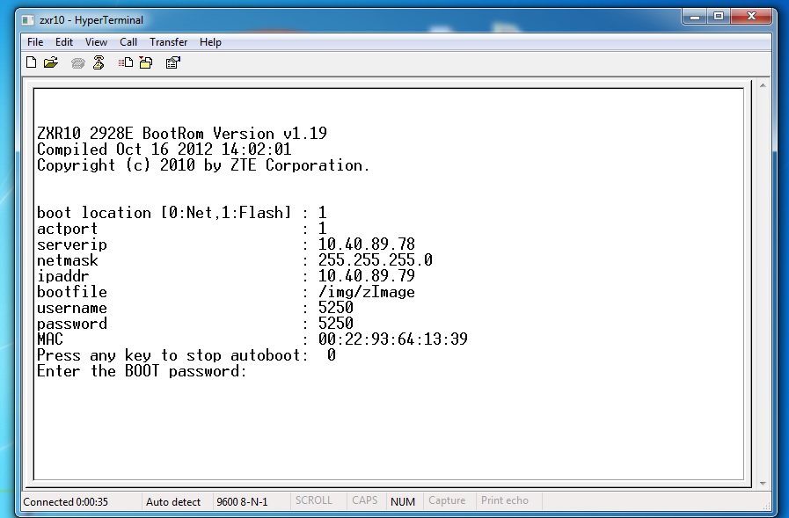
Task: Click the New connection toolbar icon
Action: 31,62
